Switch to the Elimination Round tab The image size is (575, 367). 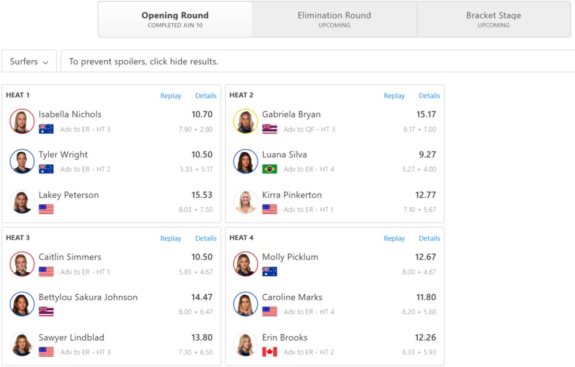[x=334, y=20]
